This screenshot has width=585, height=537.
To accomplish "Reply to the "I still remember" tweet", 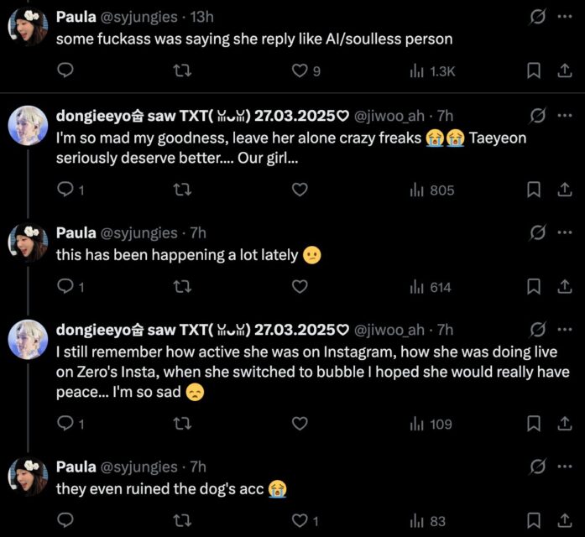I will 65,425.
